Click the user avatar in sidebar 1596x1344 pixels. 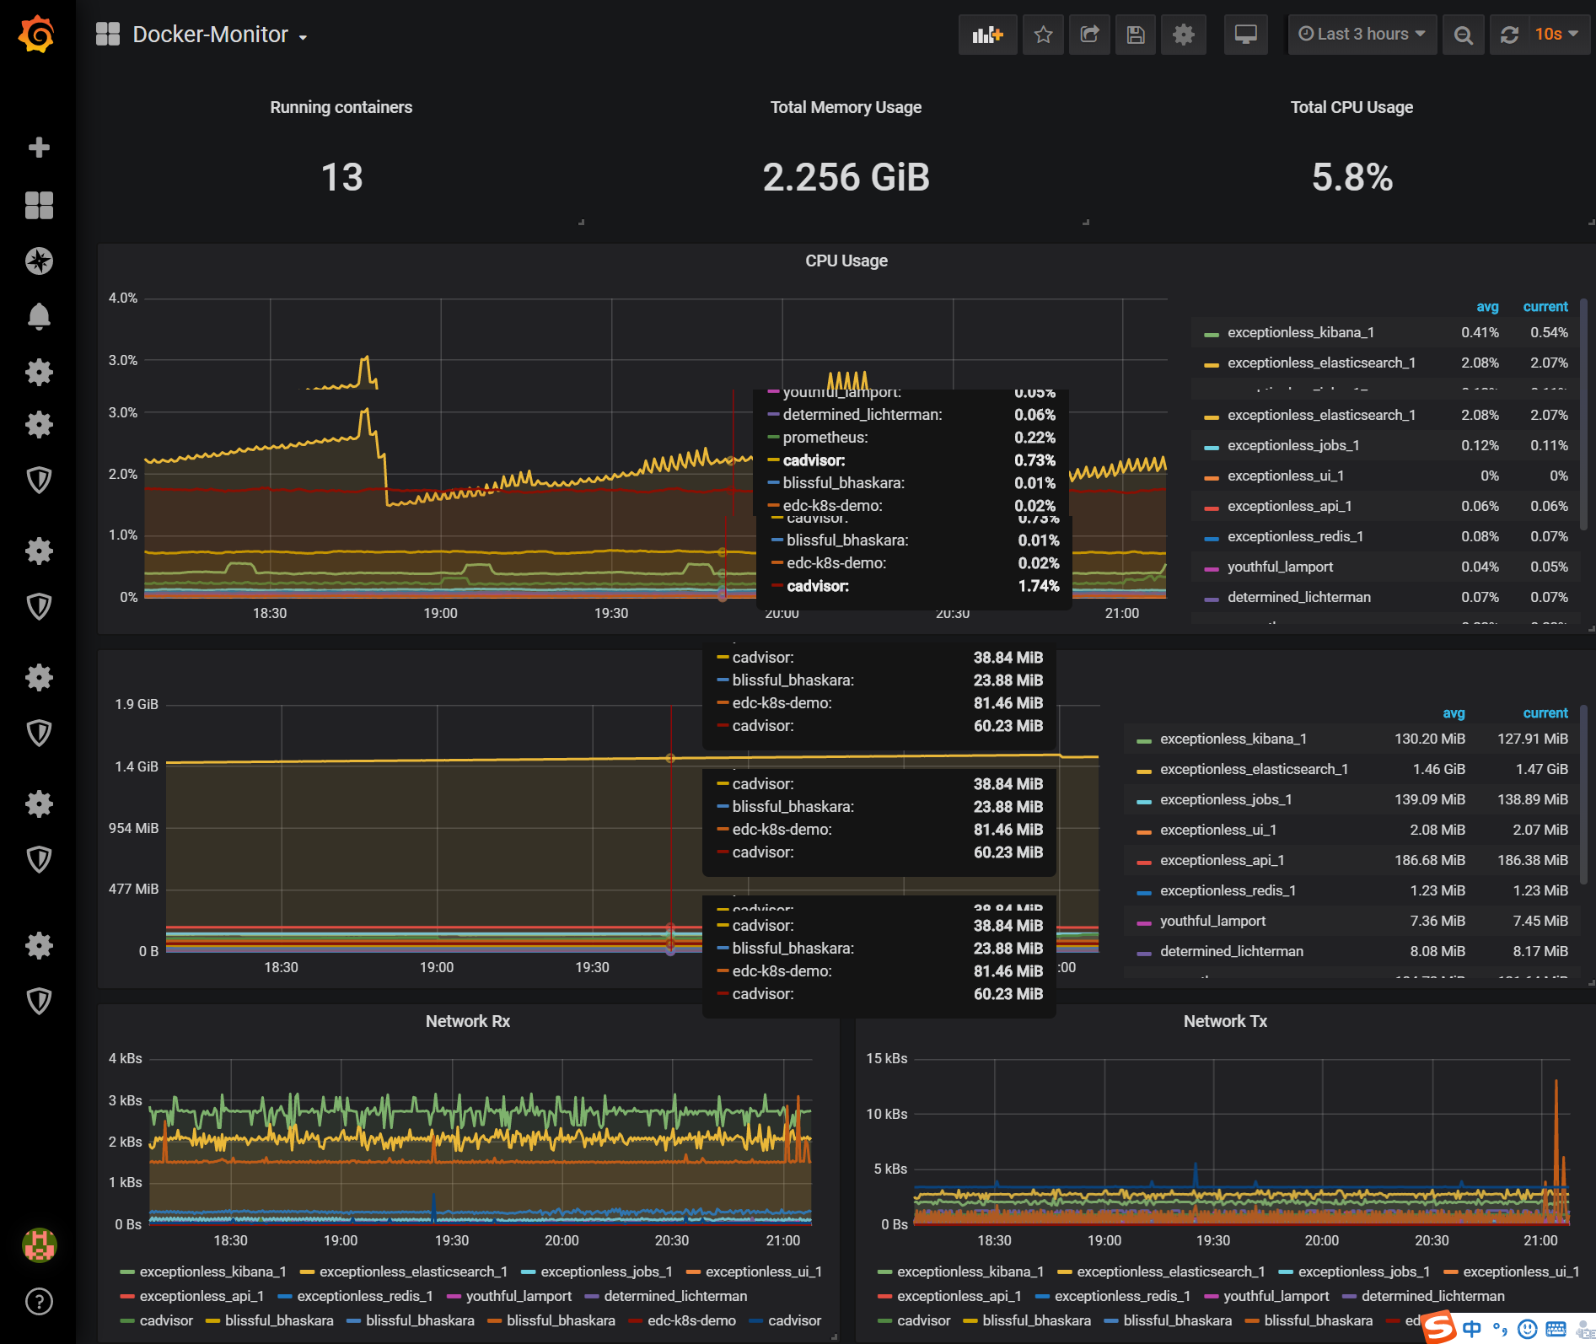(x=39, y=1245)
